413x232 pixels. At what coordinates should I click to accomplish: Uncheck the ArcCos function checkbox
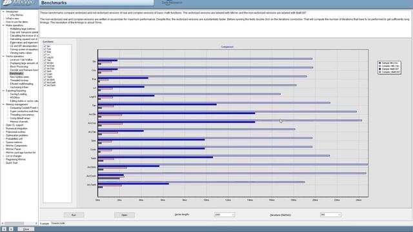pyautogui.click(x=45, y=66)
